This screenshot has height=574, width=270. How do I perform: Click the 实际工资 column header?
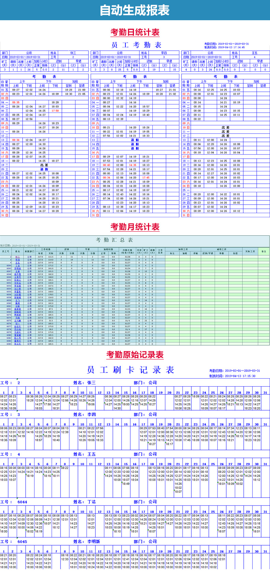[x=250, y=251]
